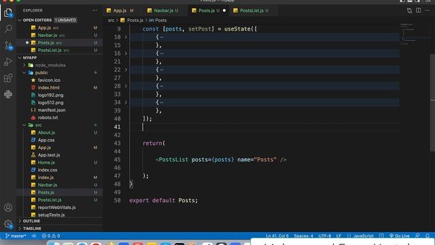The height and width of the screenshot is (245, 435).
Task: Unfold code block at line 28
Action: [126, 86]
